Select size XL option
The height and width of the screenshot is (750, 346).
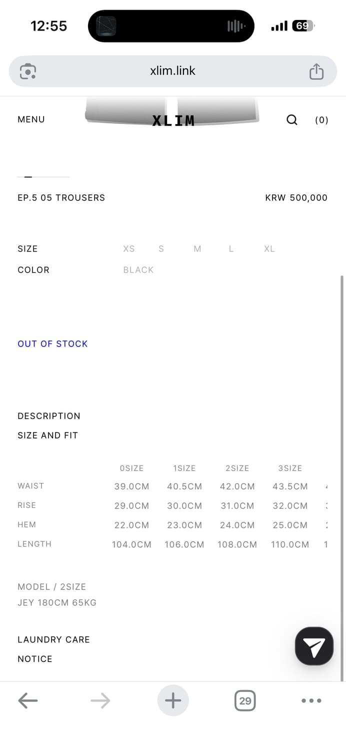pyautogui.click(x=269, y=249)
